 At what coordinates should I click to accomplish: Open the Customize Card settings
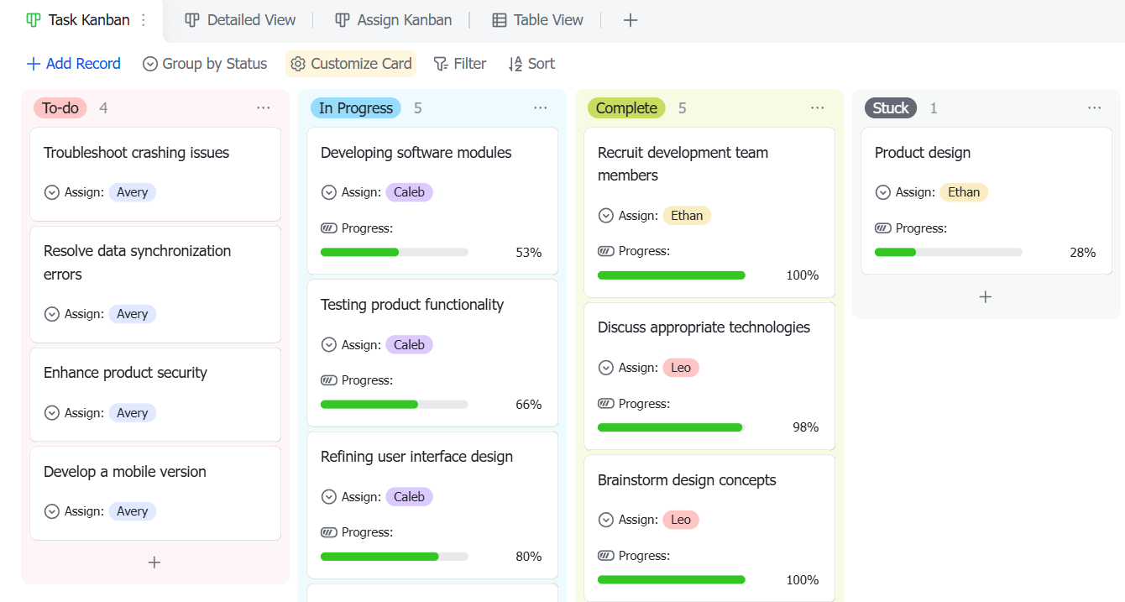pyautogui.click(x=351, y=64)
